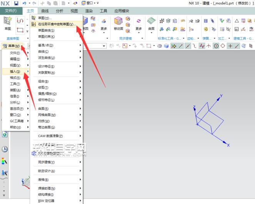
Task: Click the icon beside 在任务环境中绘制草图
Action: (x=34, y=24)
